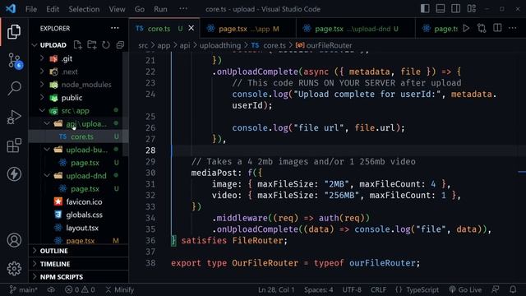Open the lightning bolt extension view

click(14, 173)
